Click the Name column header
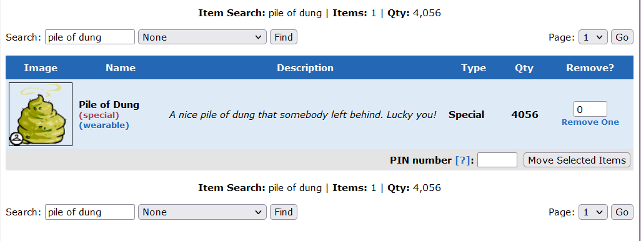Screen dimensions: 641x241 (x=121, y=68)
